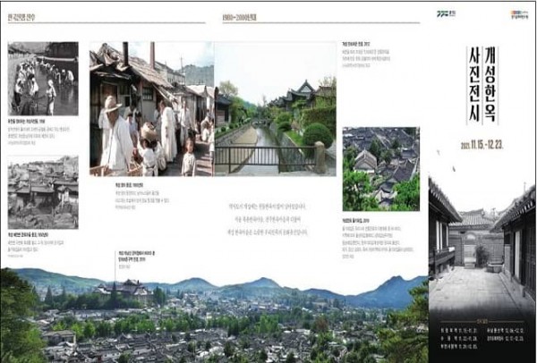The height and width of the screenshot is (363, 537).
Task: Click the hanok courtyard photo on cover
Action: [x=482, y=241]
